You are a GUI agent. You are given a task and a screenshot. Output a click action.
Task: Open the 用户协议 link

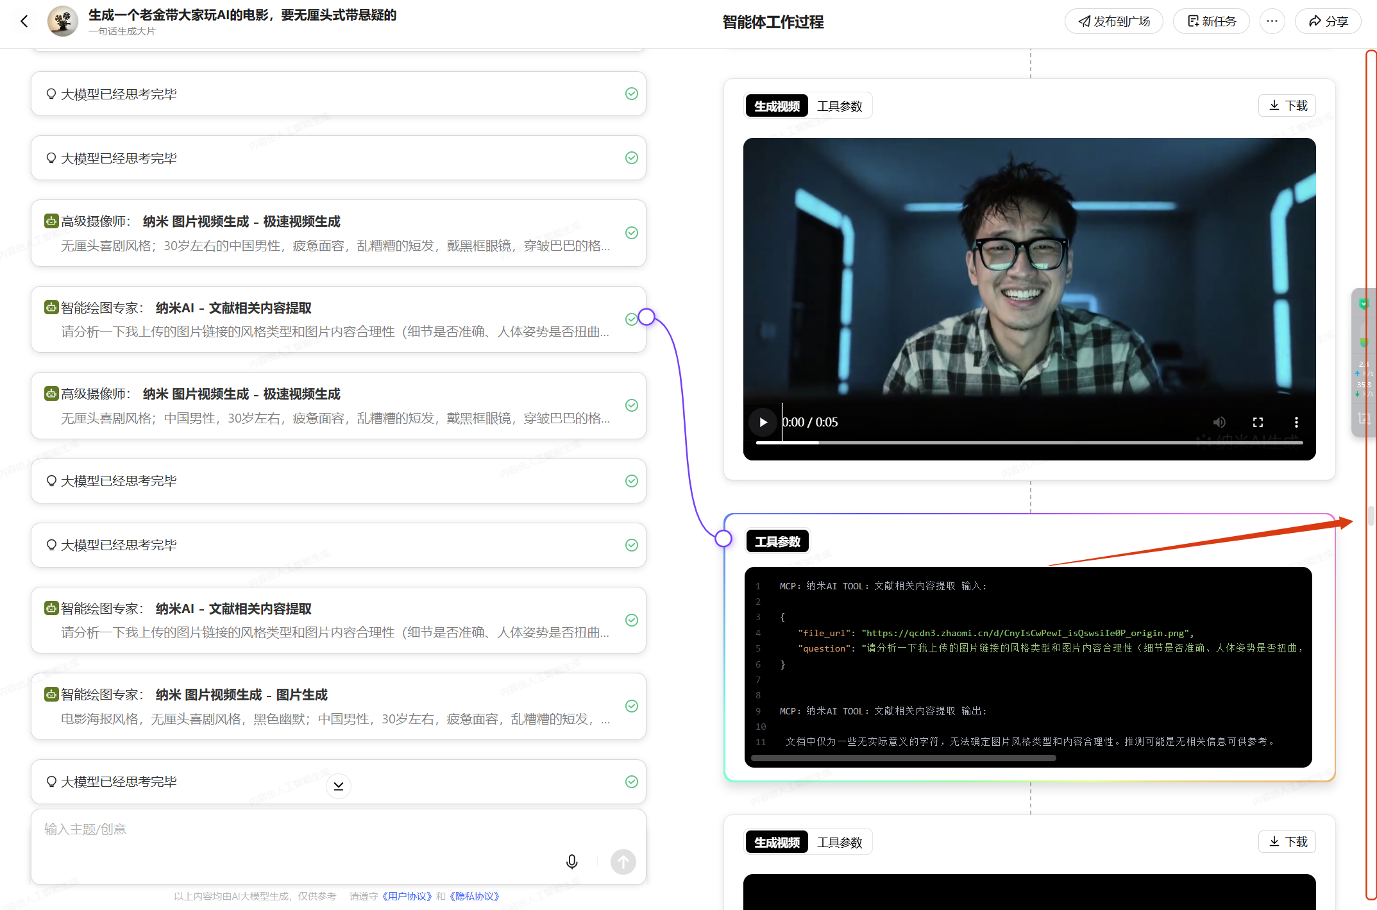tap(407, 896)
